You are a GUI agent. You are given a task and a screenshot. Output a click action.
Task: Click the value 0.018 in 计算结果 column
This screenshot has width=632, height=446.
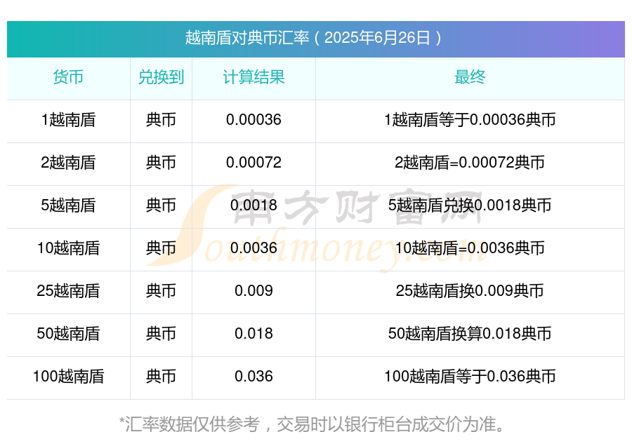pyautogui.click(x=254, y=334)
